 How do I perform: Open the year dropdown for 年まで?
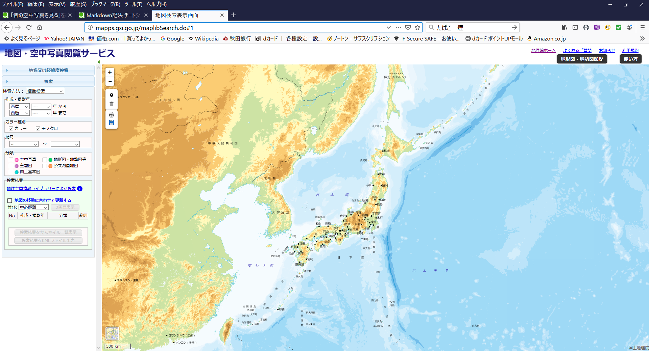41,113
